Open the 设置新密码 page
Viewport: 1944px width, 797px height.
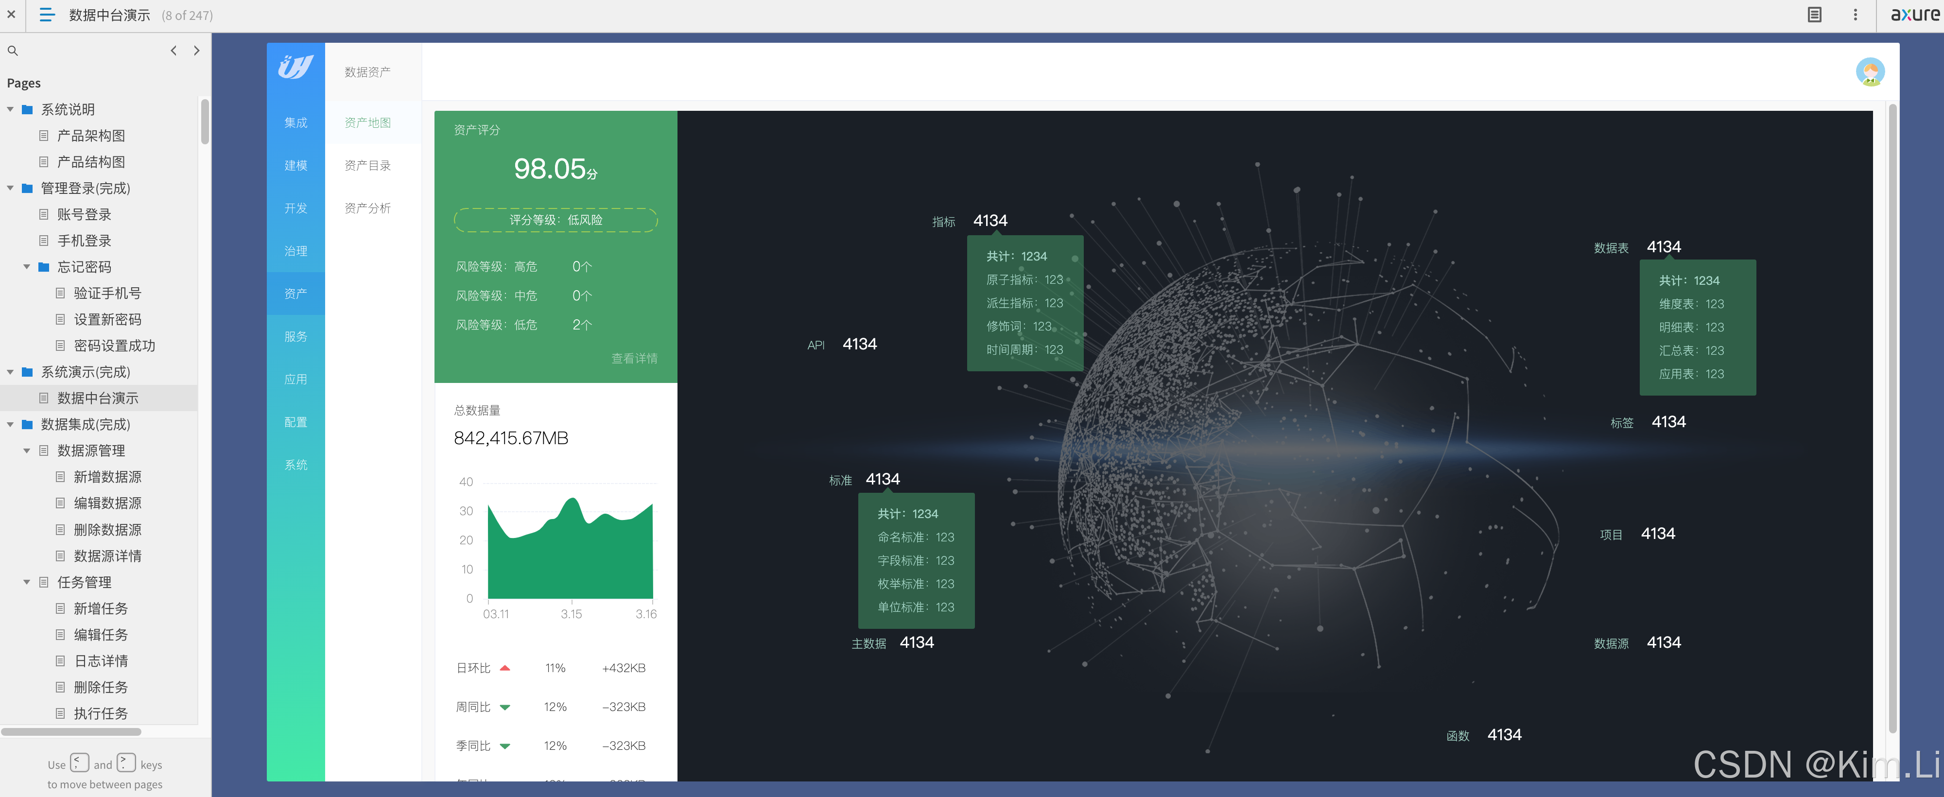coord(108,319)
